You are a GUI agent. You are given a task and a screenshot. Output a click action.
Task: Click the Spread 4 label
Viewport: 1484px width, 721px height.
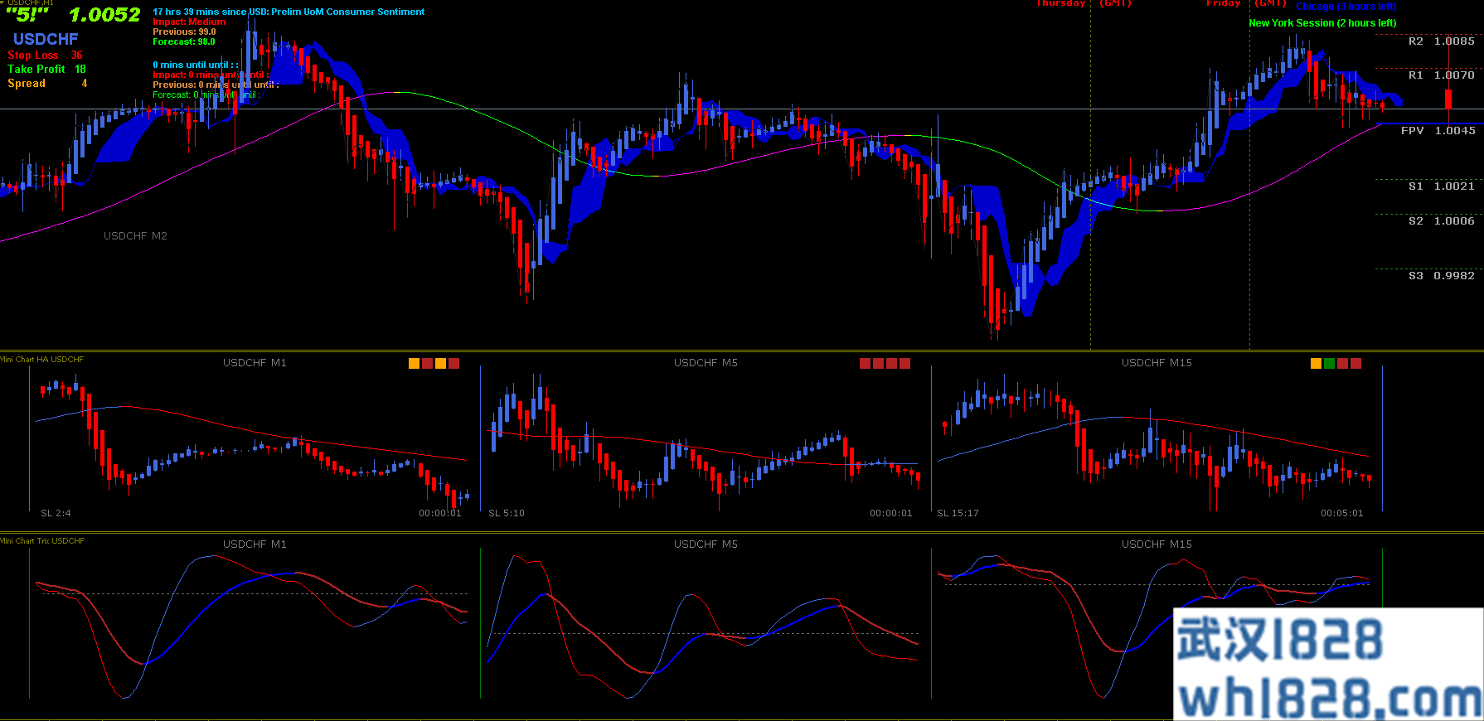tap(47, 83)
